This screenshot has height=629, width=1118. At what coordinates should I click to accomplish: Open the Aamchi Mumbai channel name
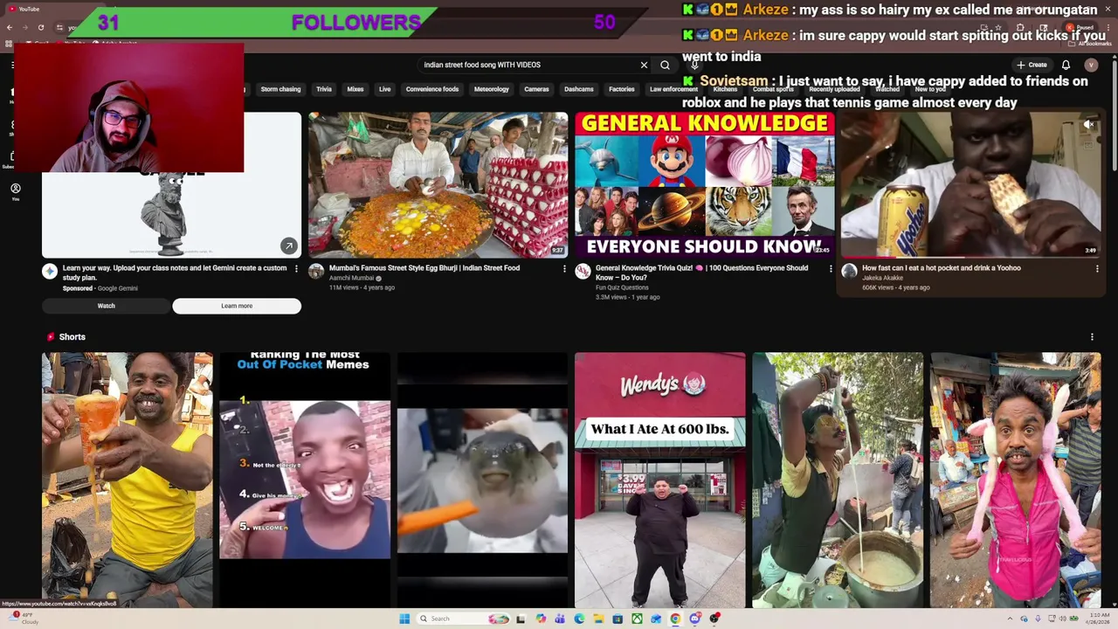click(x=352, y=278)
